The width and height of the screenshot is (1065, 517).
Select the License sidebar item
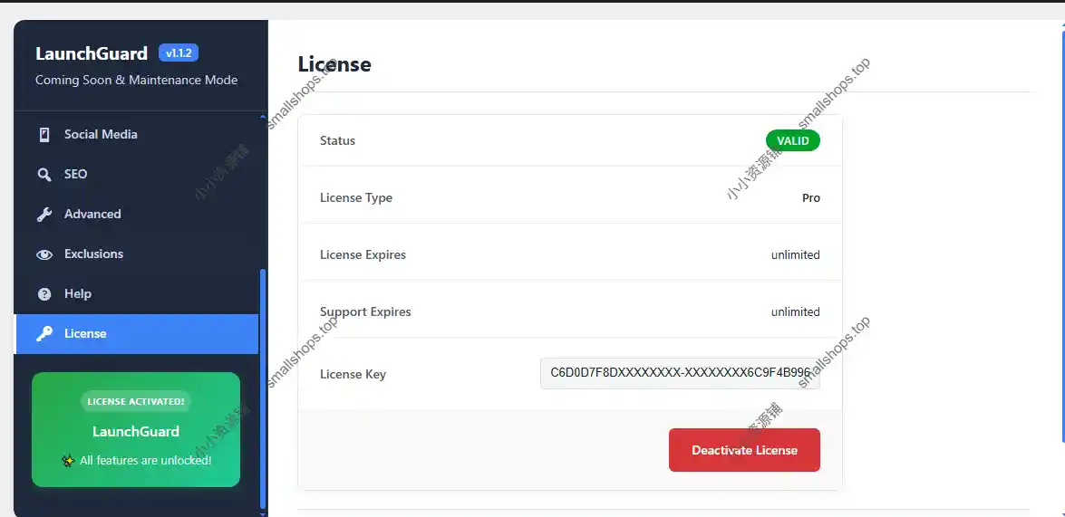tap(136, 334)
